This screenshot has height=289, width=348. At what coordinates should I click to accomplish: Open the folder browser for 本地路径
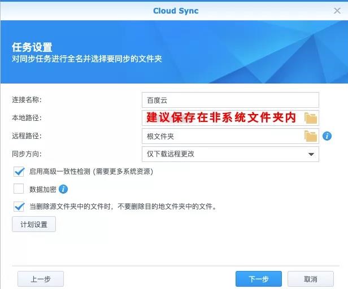coord(311,118)
